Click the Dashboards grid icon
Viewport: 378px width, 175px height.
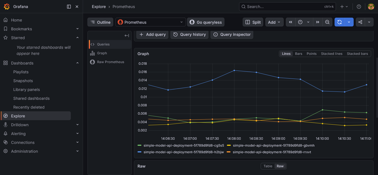(x=6, y=63)
